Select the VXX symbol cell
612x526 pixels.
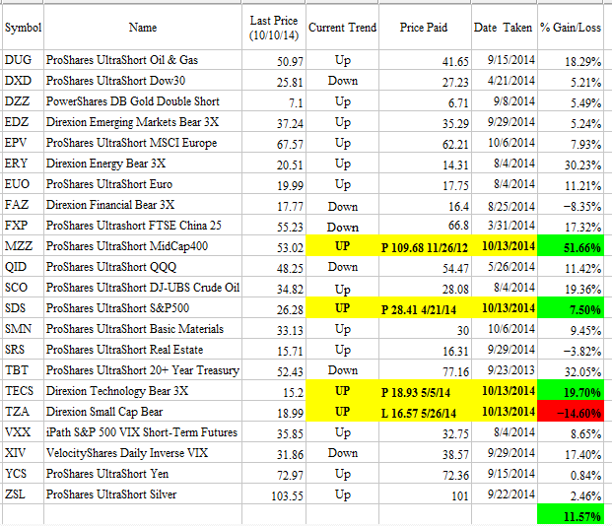pyautogui.click(x=23, y=432)
